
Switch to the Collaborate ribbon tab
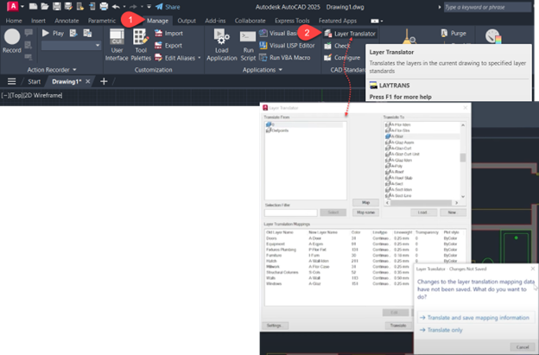[250, 21]
